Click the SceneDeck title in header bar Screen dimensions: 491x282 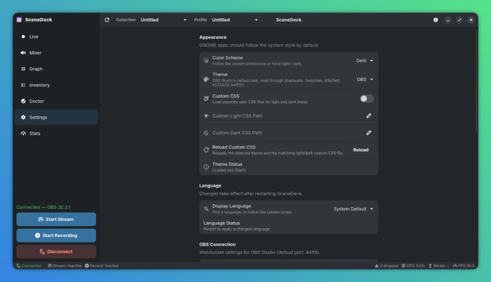(x=289, y=20)
